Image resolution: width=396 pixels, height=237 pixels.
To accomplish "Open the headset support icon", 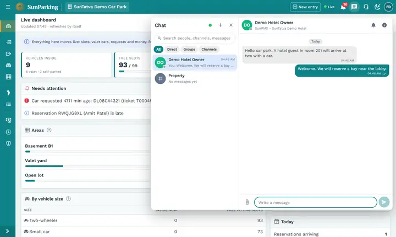I will (366, 7).
